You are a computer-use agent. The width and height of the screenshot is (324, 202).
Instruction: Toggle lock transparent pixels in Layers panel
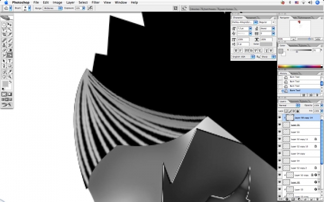(286, 111)
